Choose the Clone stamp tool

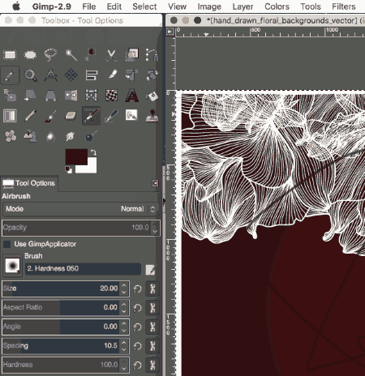tap(152, 116)
